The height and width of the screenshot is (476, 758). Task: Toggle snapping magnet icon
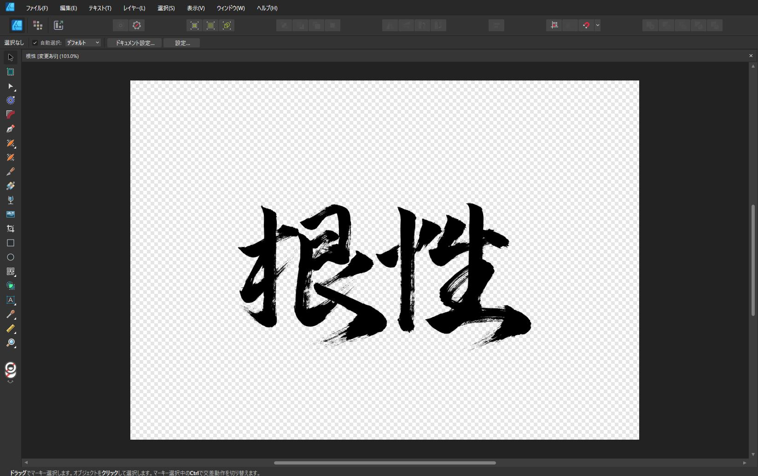coord(586,25)
